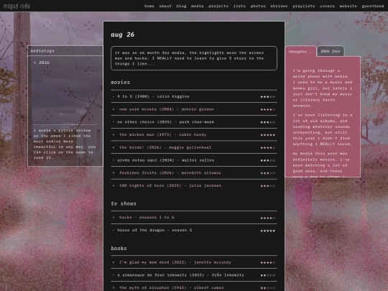388x291 pixels.
Task: Click the star rating for forbiden fruits
Action: pyautogui.click(x=268, y=173)
